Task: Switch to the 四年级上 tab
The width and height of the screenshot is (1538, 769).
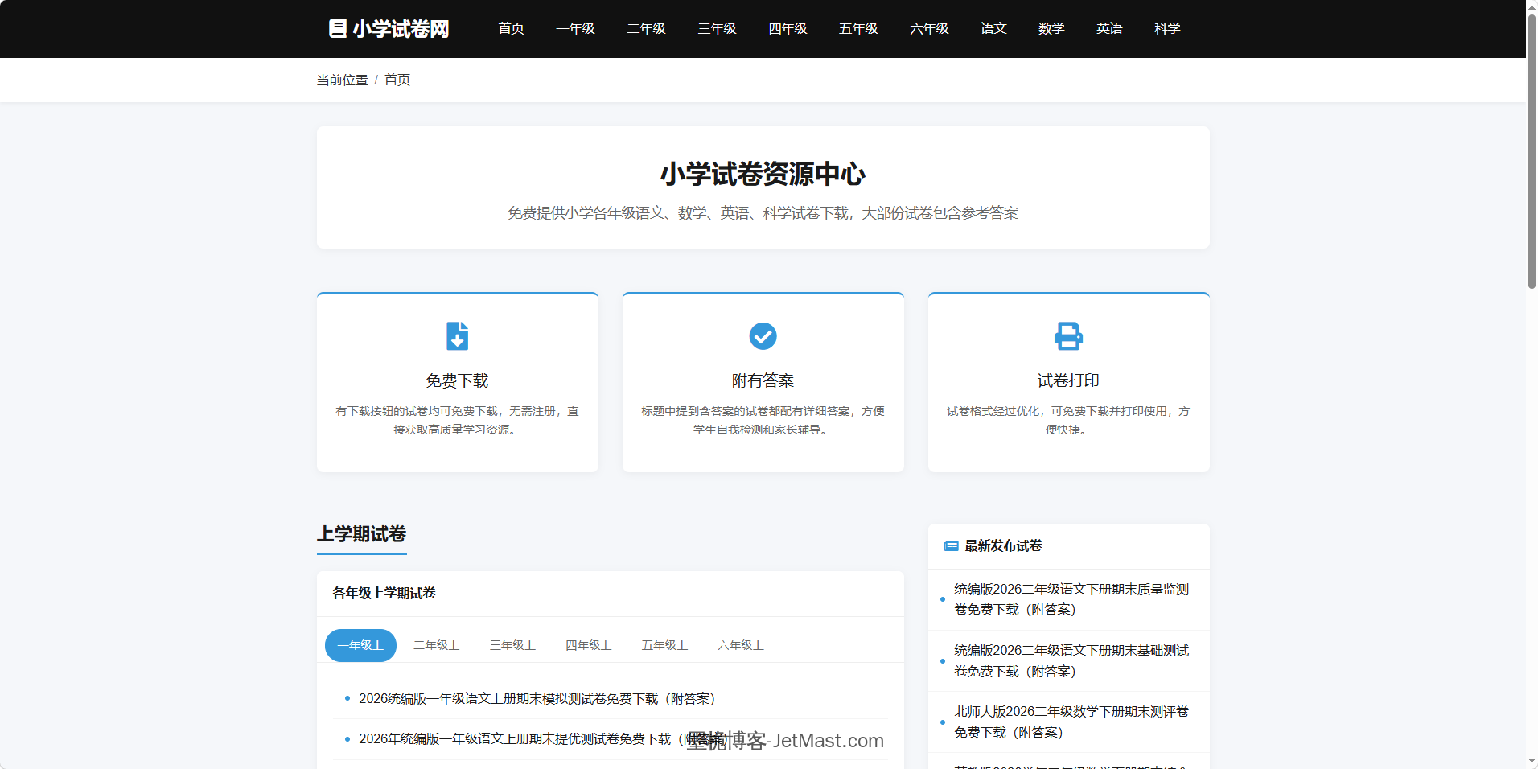Action: [x=588, y=645]
